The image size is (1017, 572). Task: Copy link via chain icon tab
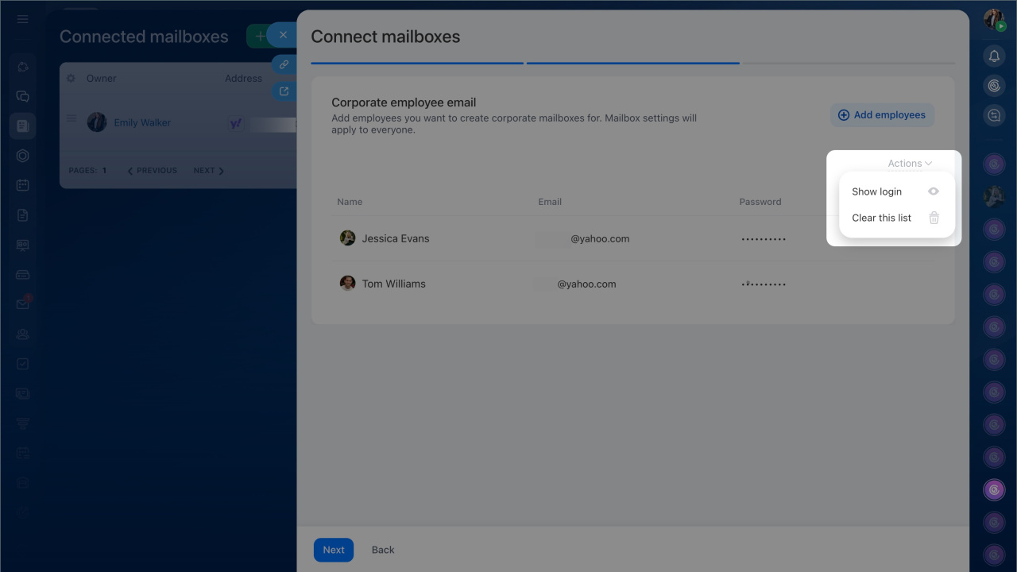284,64
